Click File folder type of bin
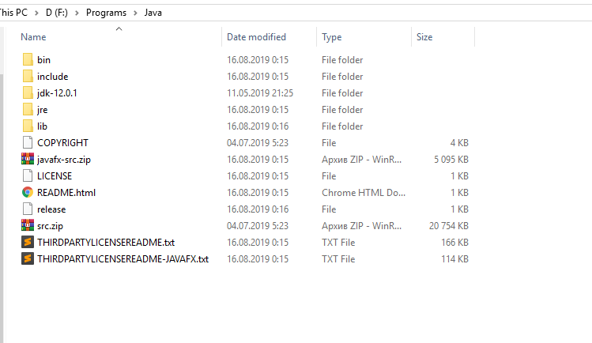The width and height of the screenshot is (592, 343). click(x=342, y=59)
